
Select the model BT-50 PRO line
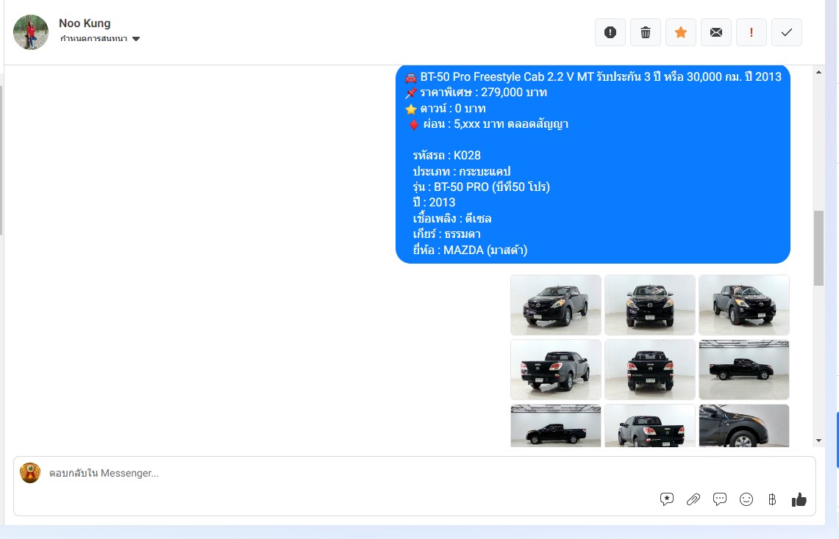tap(482, 187)
